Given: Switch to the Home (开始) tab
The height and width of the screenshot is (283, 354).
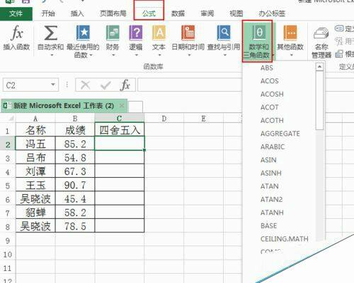Looking at the screenshot, I should (48, 13).
